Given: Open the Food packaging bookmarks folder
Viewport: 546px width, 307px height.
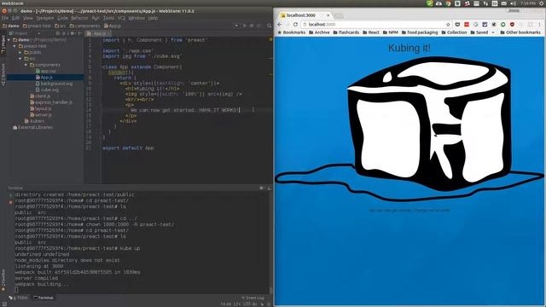Looking at the screenshot, I should click(420, 32).
